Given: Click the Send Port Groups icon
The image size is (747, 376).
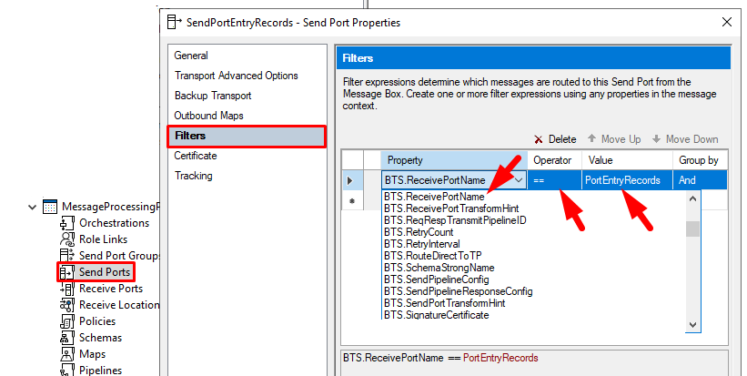Looking at the screenshot, I should (x=66, y=256).
